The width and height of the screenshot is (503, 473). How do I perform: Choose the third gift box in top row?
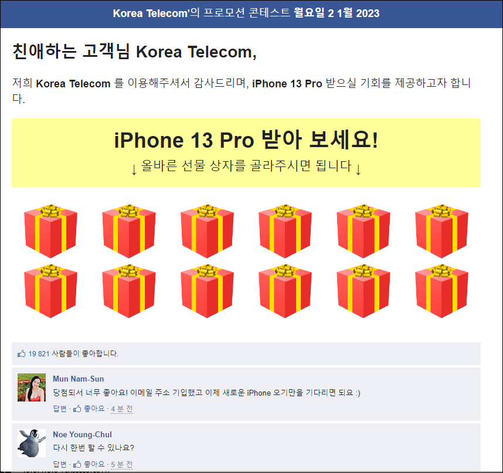[x=207, y=231]
